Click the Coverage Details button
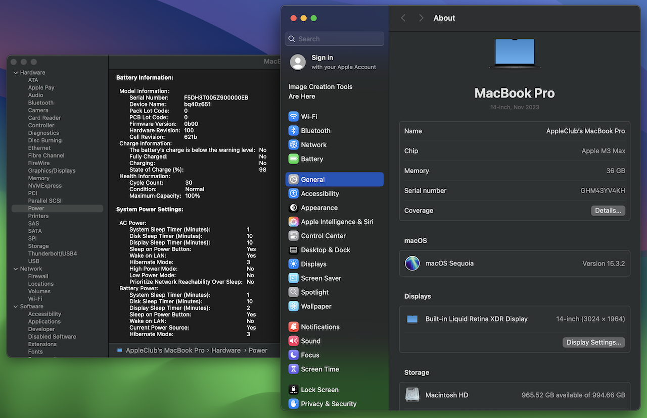The image size is (647, 418). coord(608,211)
